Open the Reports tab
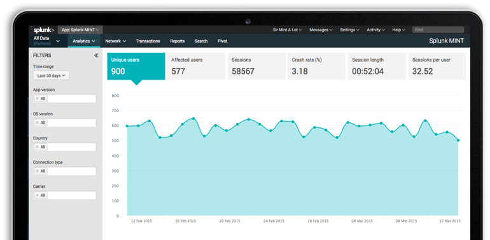Image resolution: width=490 pixels, height=240 pixels. point(177,41)
